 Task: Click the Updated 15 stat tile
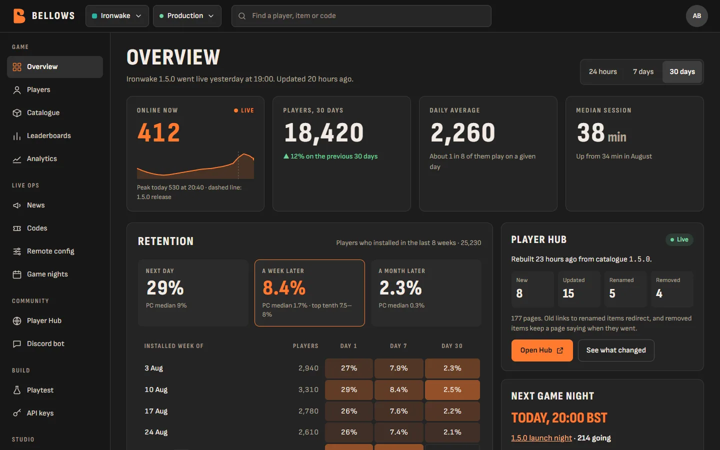579,289
